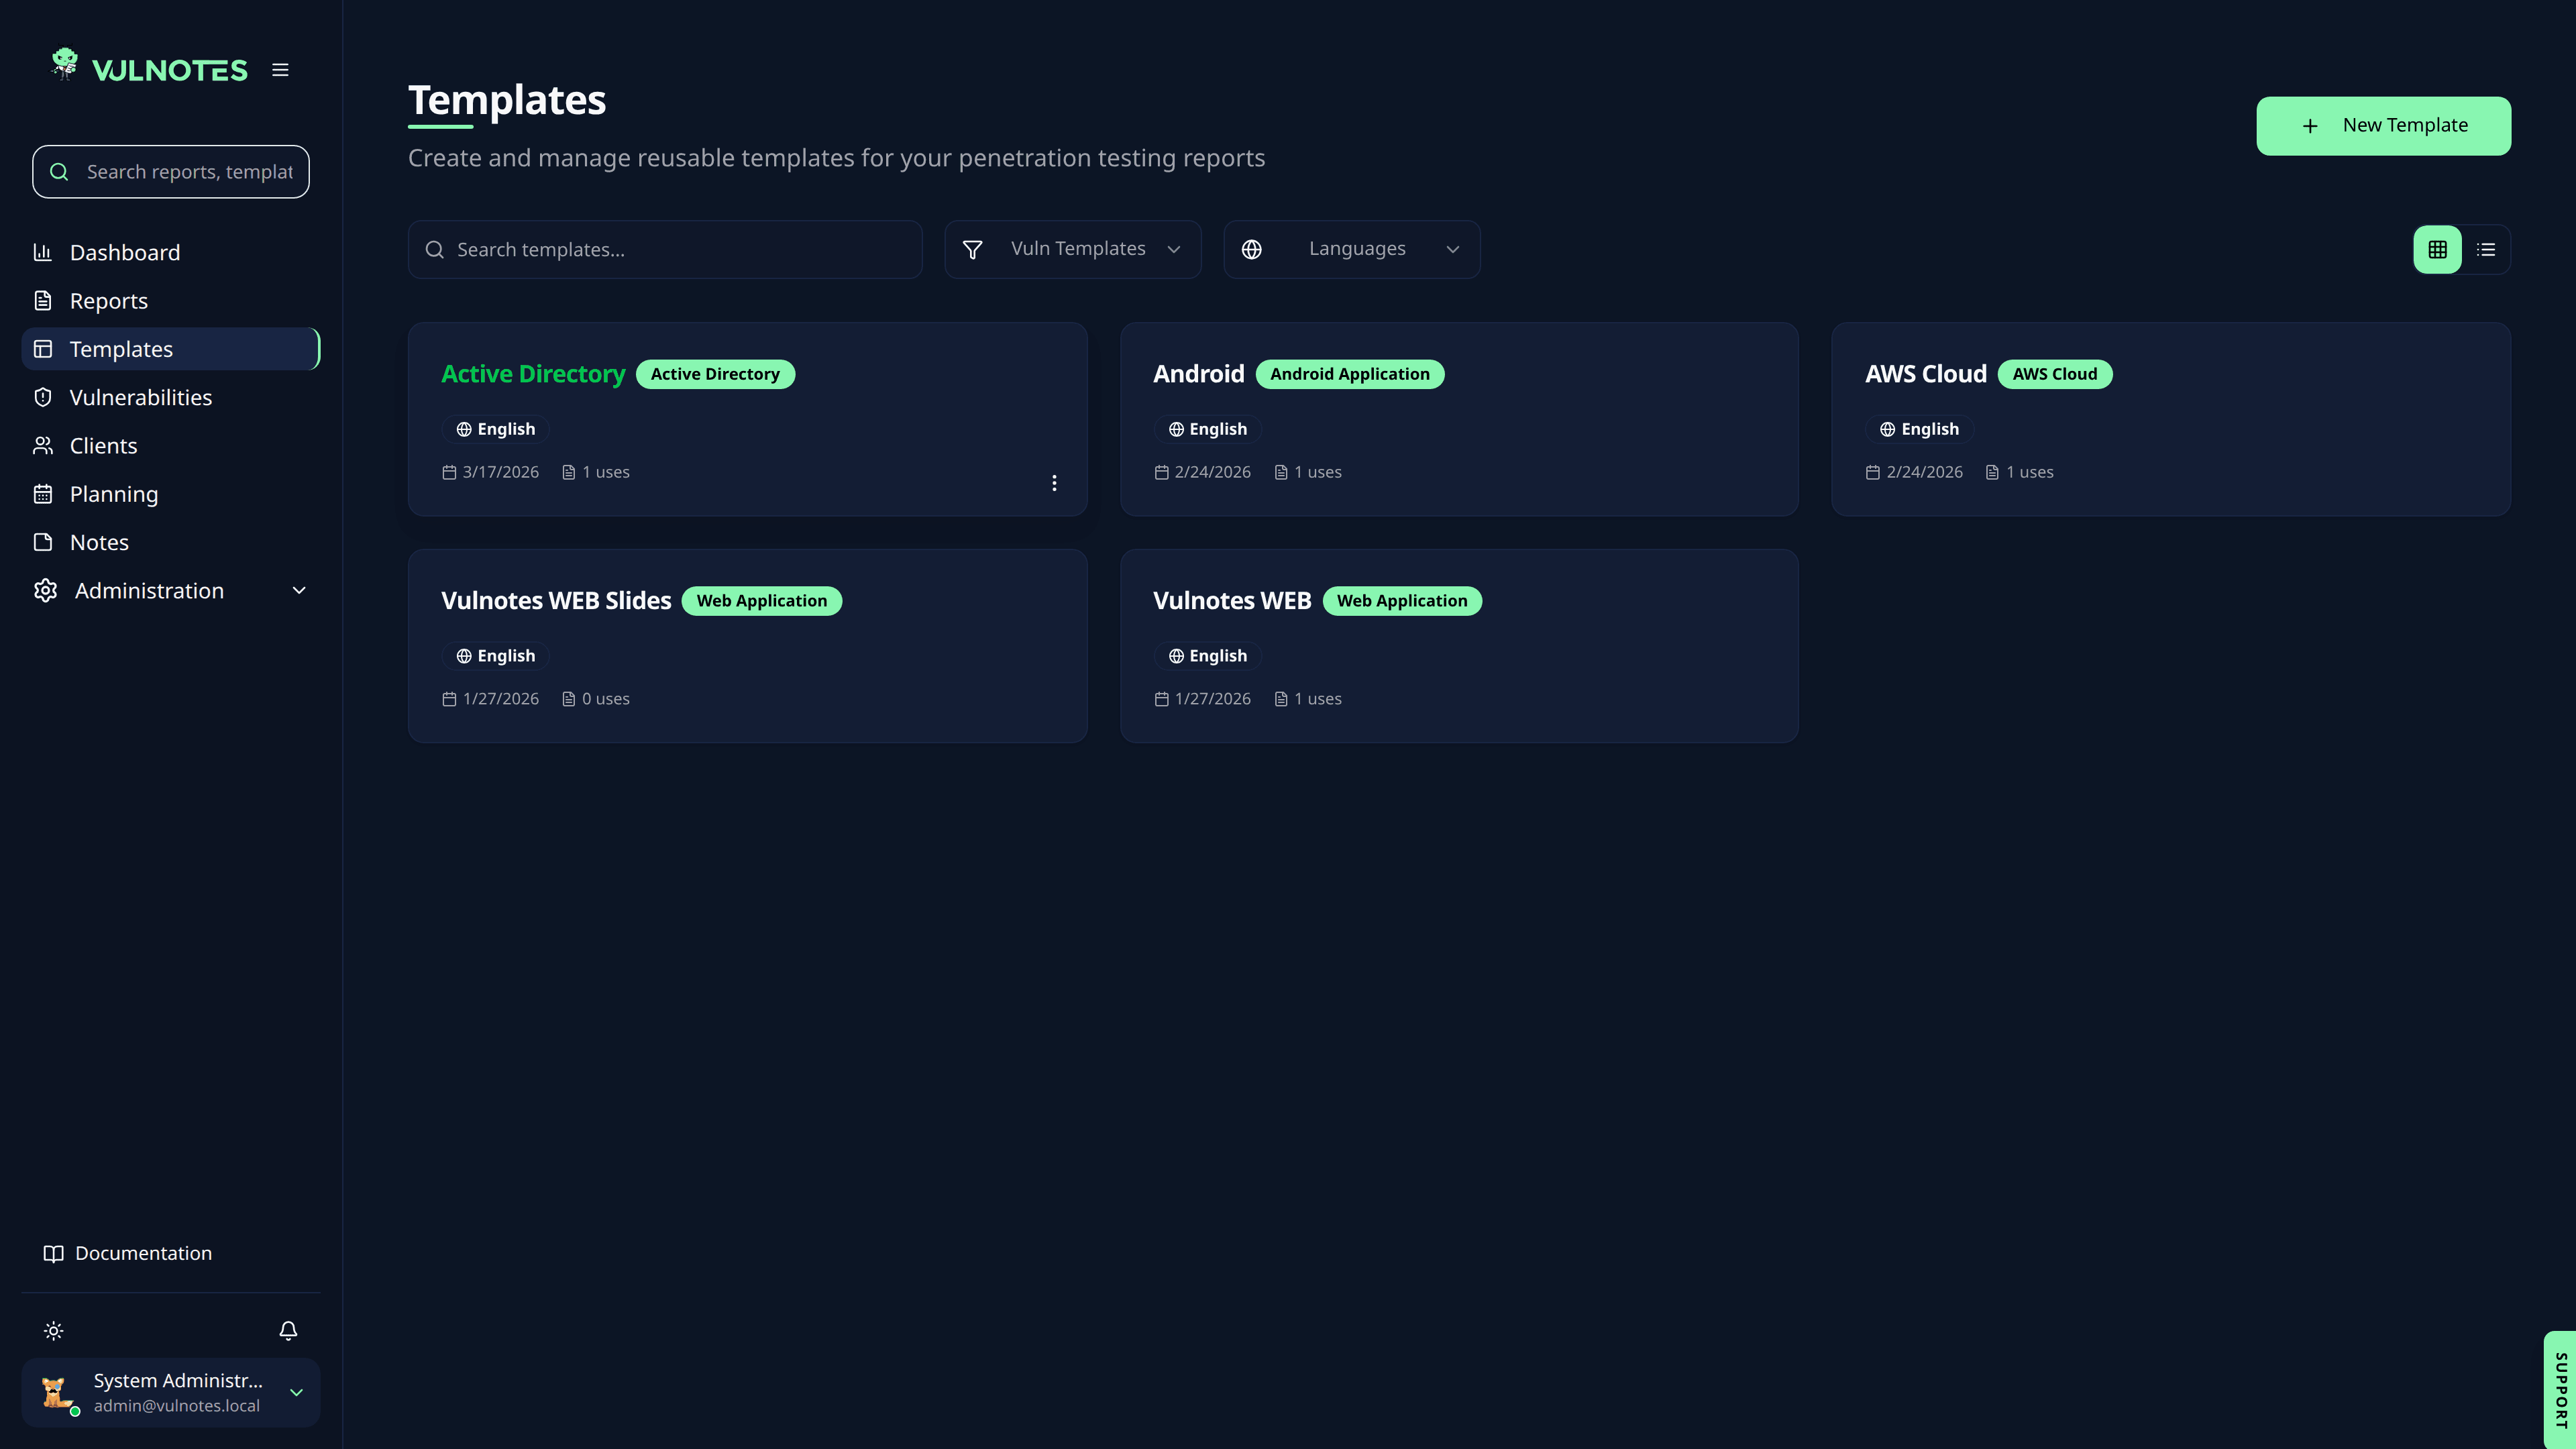Switch to list view layout
2576x1449 pixels.
(x=2486, y=250)
